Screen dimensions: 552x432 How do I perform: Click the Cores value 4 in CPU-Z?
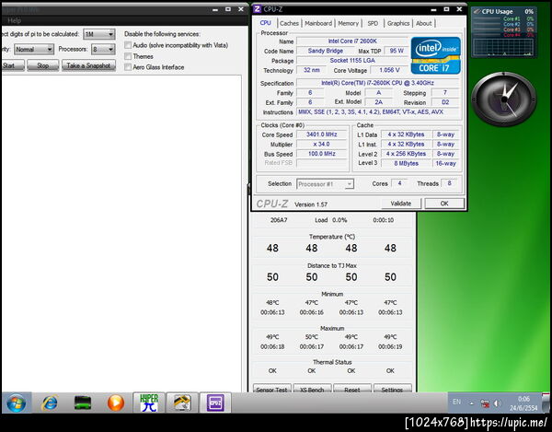(399, 183)
